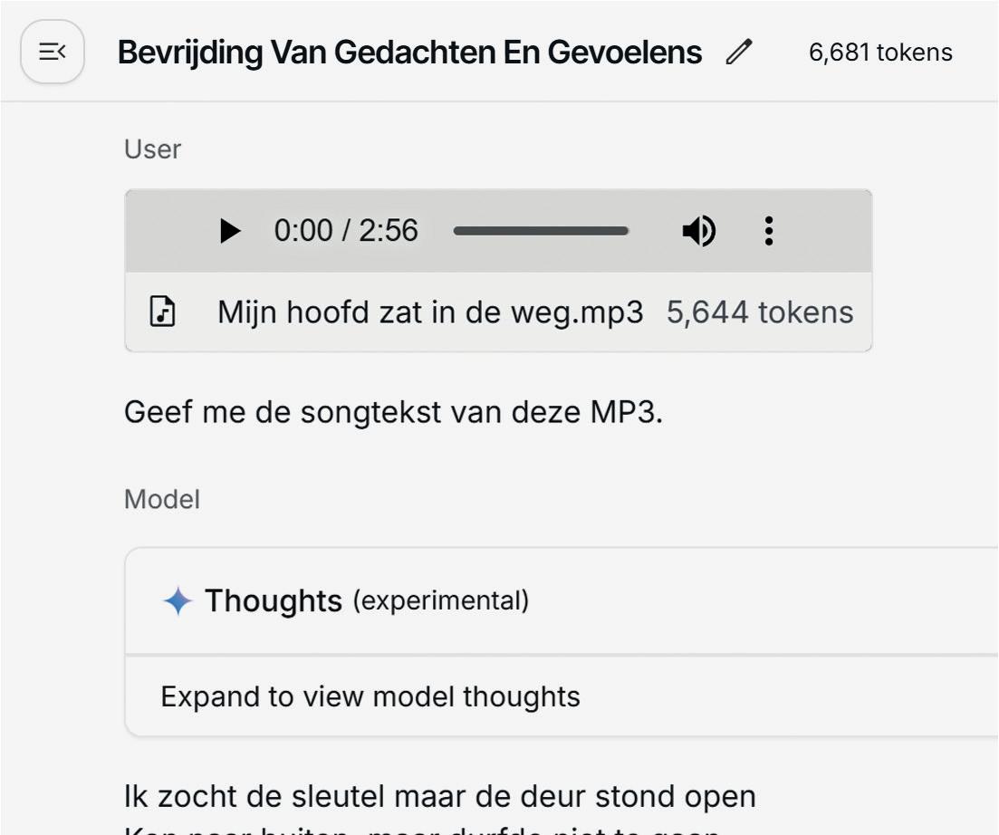Play the audio clip
999x835 pixels.
click(229, 231)
